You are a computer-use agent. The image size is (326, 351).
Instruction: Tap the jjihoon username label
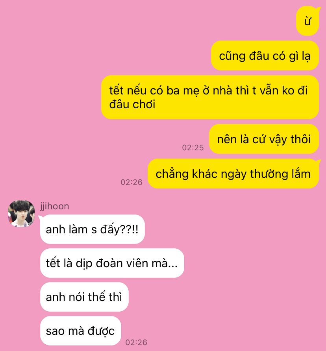(x=55, y=207)
